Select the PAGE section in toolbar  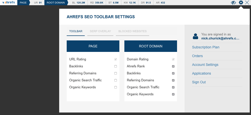pyautogui.click(x=23, y=2)
